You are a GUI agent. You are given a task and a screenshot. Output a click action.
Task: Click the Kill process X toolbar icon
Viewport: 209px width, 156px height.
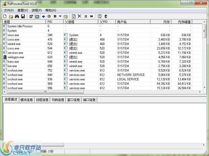pos(79,16)
